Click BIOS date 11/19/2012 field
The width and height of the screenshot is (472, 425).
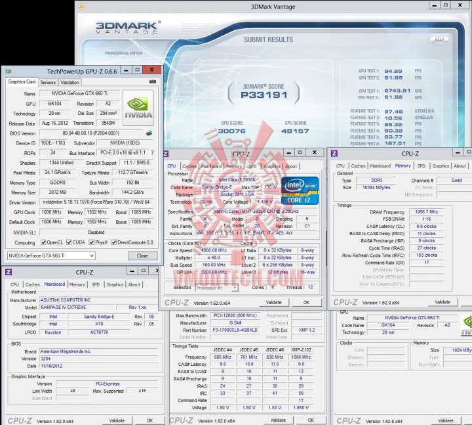pyautogui.click(x=99, y=366)
